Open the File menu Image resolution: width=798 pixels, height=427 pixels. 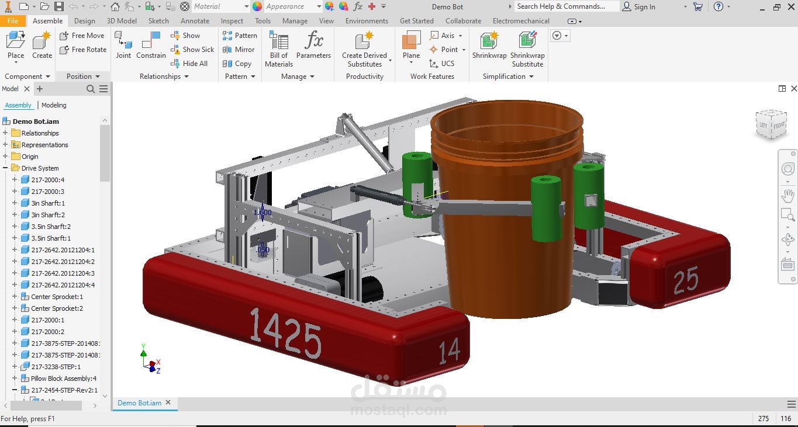click(x=13, y=21)
